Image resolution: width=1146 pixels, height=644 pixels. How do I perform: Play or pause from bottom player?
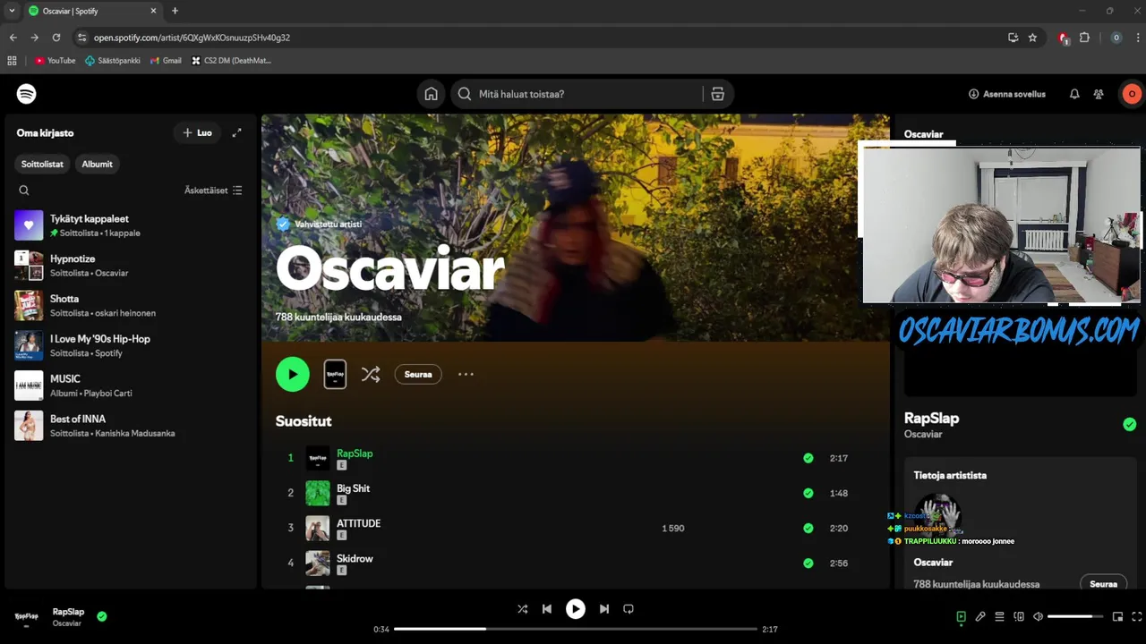coord(576,609)
